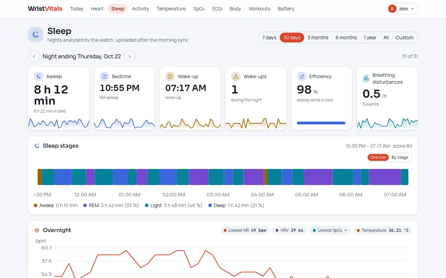Image resolution: width=446 pixels, height=278 pixels.
Task: Select the 7 days range
Action: 269,38
